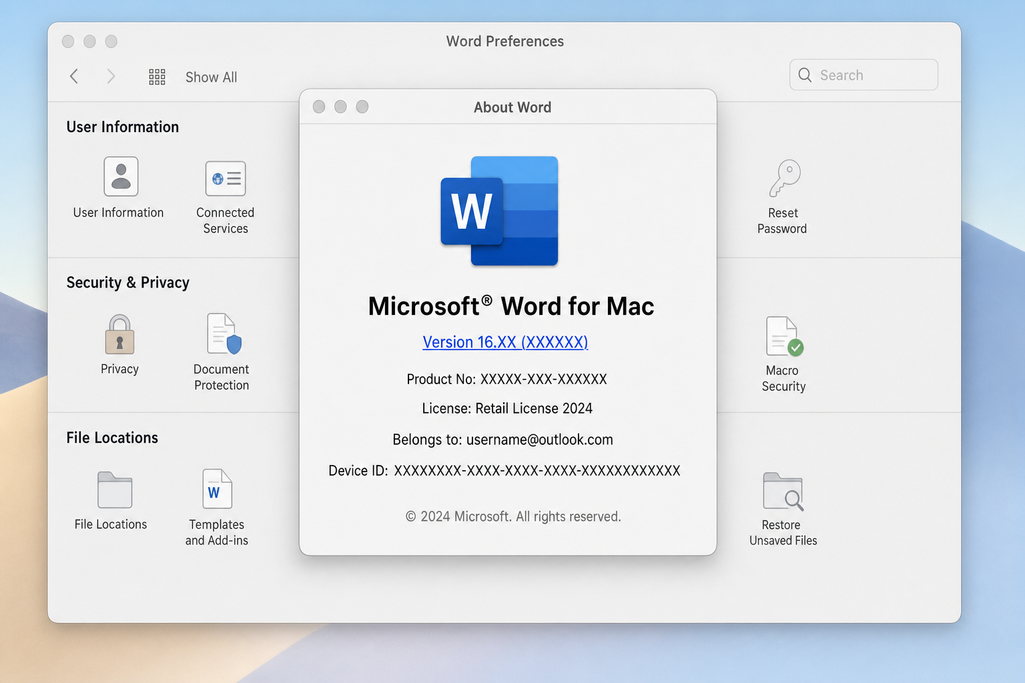Open Document Protection icon
Screen dimensions: 1025x683
click(224, 333)
